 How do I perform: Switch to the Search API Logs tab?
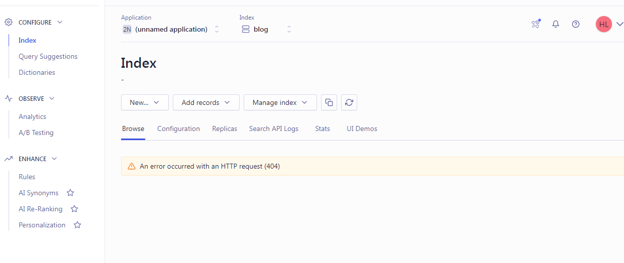click(273, 129)
